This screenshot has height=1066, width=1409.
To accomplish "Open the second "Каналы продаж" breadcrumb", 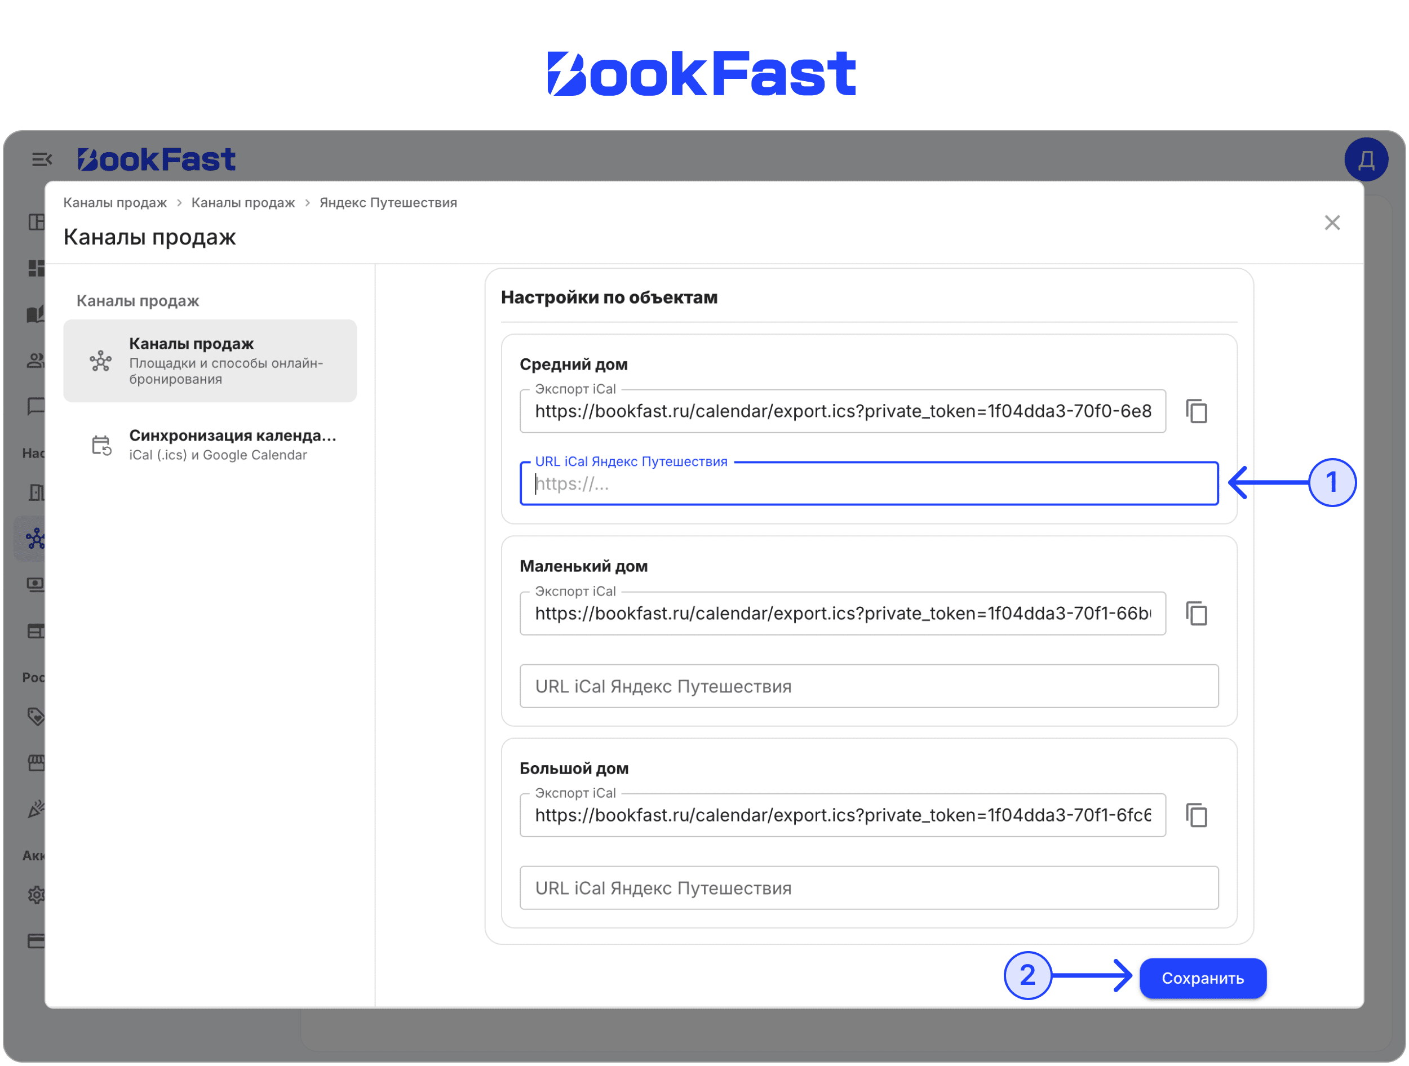I will click(243, 202).
